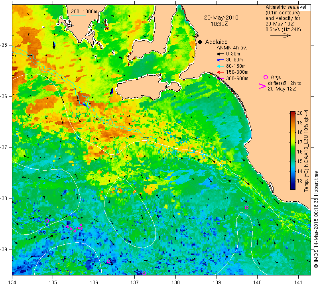319x287 pixels.
Task: Click the '138' longitude axis label
Action: point(175,282)
